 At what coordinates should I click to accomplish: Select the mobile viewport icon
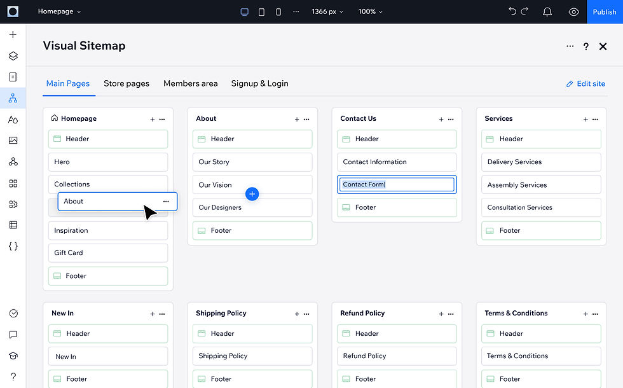tap(278, 12)
